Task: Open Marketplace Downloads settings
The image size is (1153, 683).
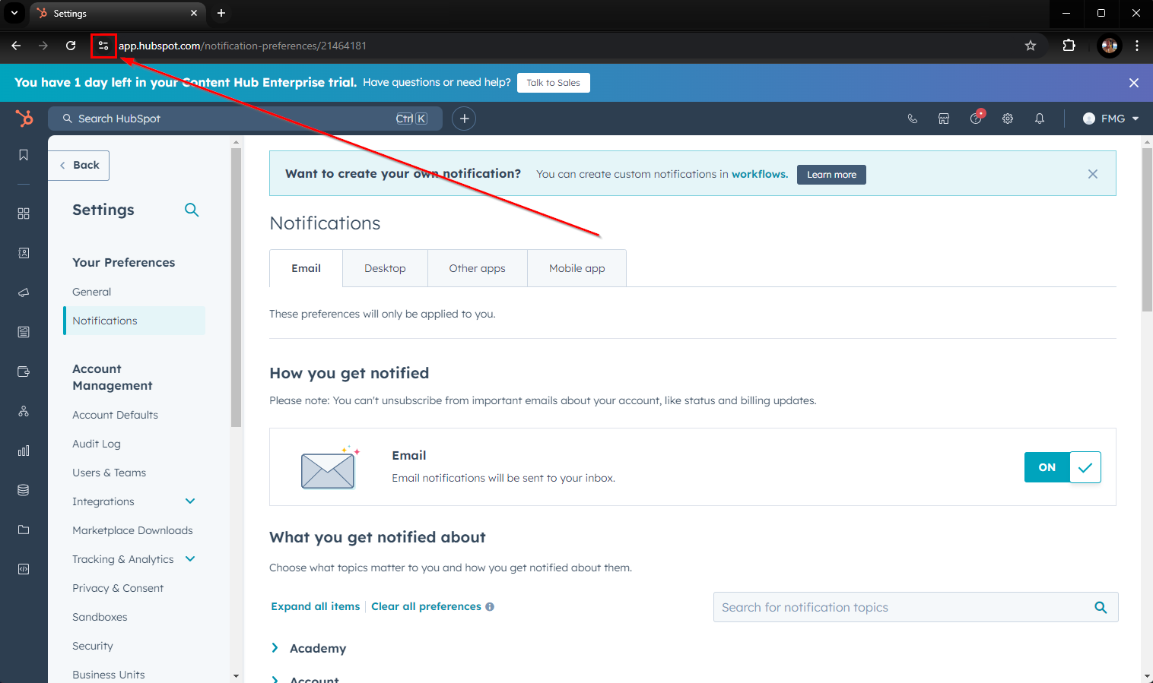Action: pyautogui.click(x=133, y=530)
